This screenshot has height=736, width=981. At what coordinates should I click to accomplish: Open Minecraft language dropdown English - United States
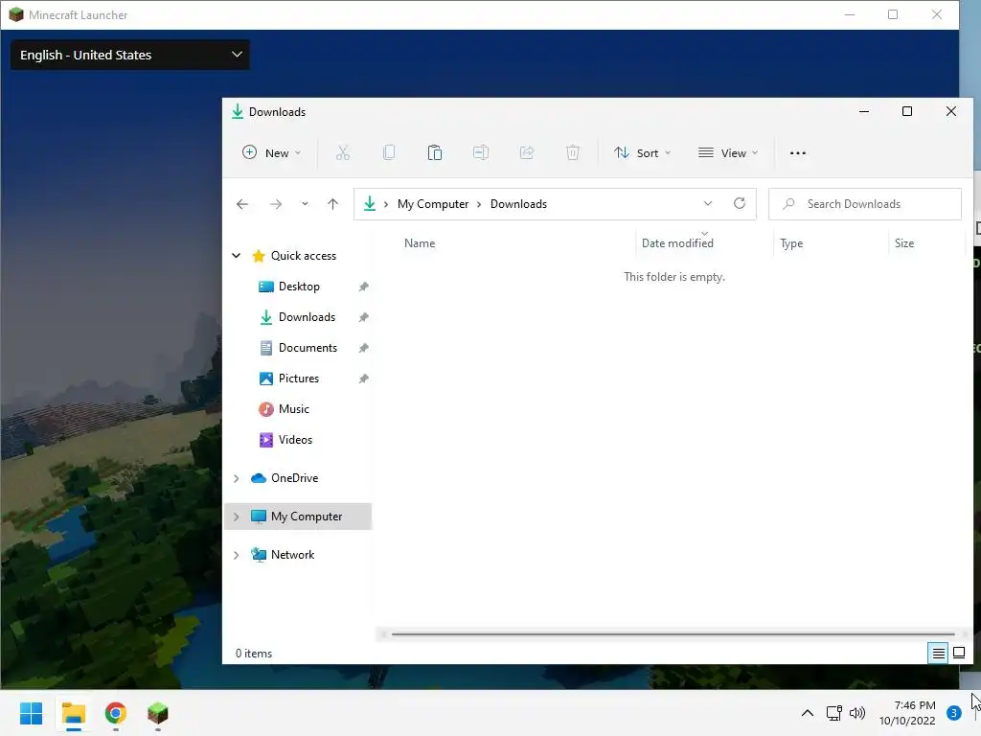pos(130,55)
